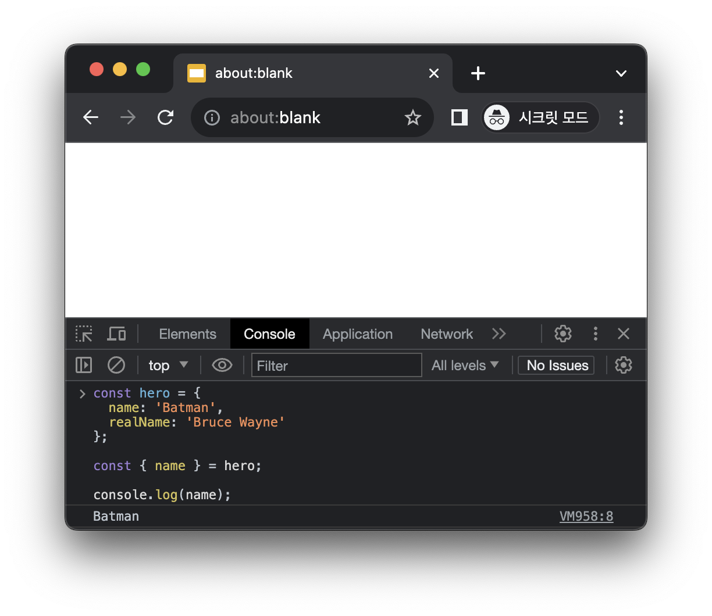Open DevTools settings gear

click(563, 334)
